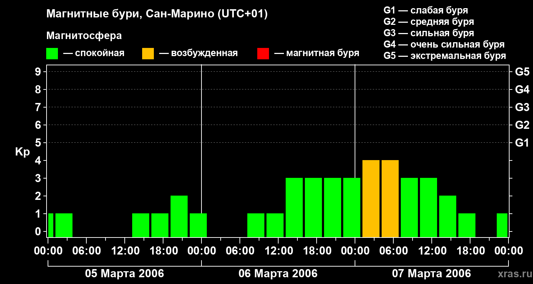This screenshot has height=284, width=533.
Task: Click the 'Магнитосфера' heading
Action: point(84,36)
